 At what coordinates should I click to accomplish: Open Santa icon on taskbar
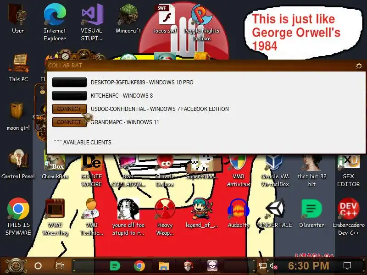click(188, 266)
